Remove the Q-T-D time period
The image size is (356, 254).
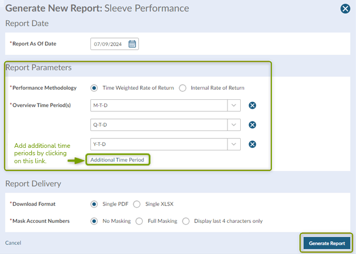(x=252, y=125)
